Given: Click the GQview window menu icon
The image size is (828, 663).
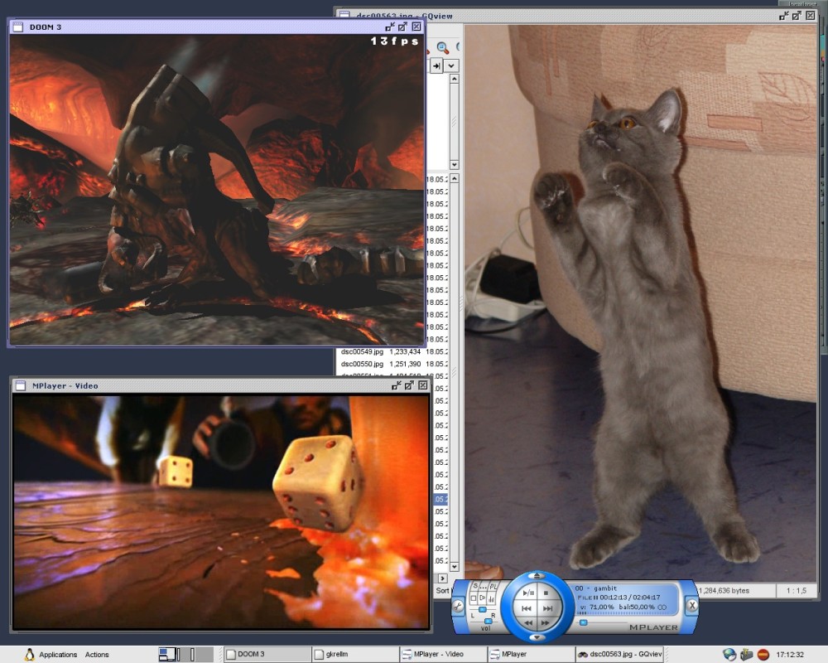Looking at the screenshot, I should [344, 15].
